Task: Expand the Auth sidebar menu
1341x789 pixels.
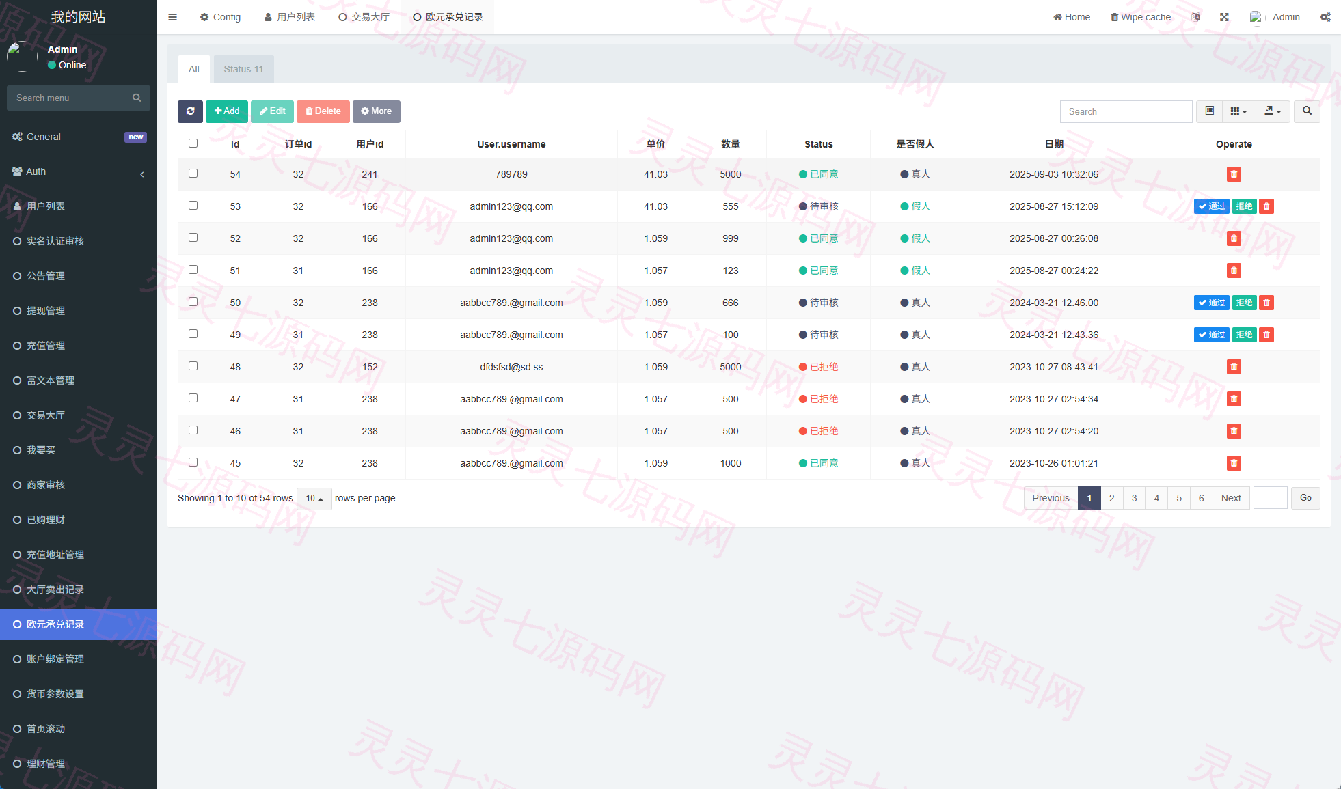Action: click(79, 171)
